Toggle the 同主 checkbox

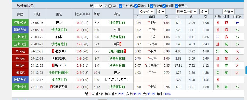coord(110,6)
